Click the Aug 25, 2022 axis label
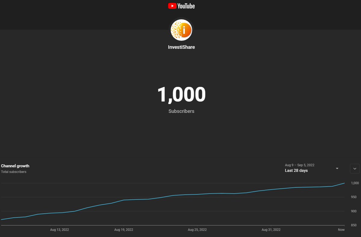The width and height of the screenshot is (361, 237). point(197,230)
